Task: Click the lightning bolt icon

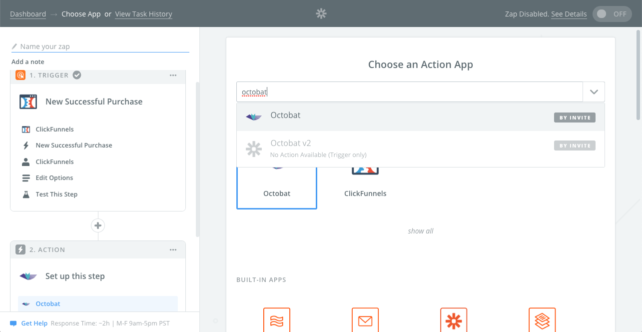Action: pos(26,145)
